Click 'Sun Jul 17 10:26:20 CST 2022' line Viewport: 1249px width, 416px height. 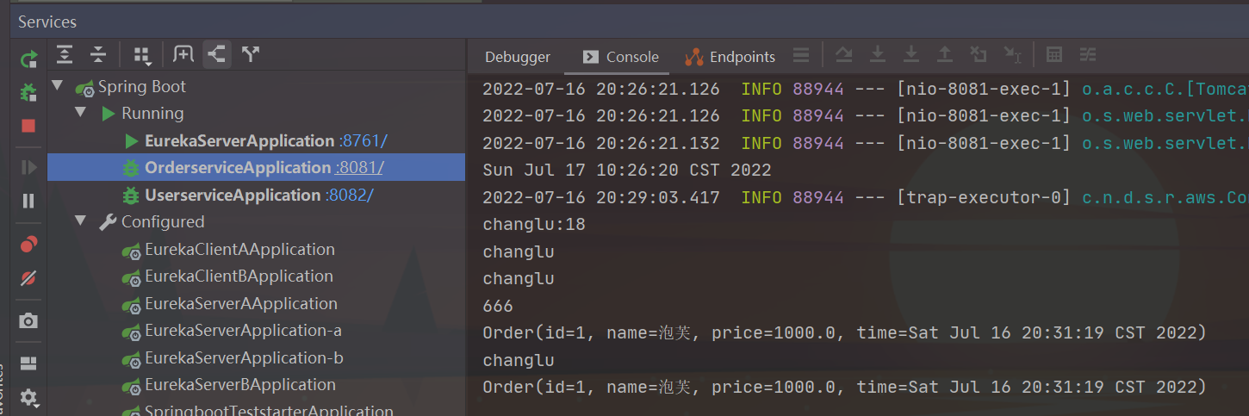(627, 171)
